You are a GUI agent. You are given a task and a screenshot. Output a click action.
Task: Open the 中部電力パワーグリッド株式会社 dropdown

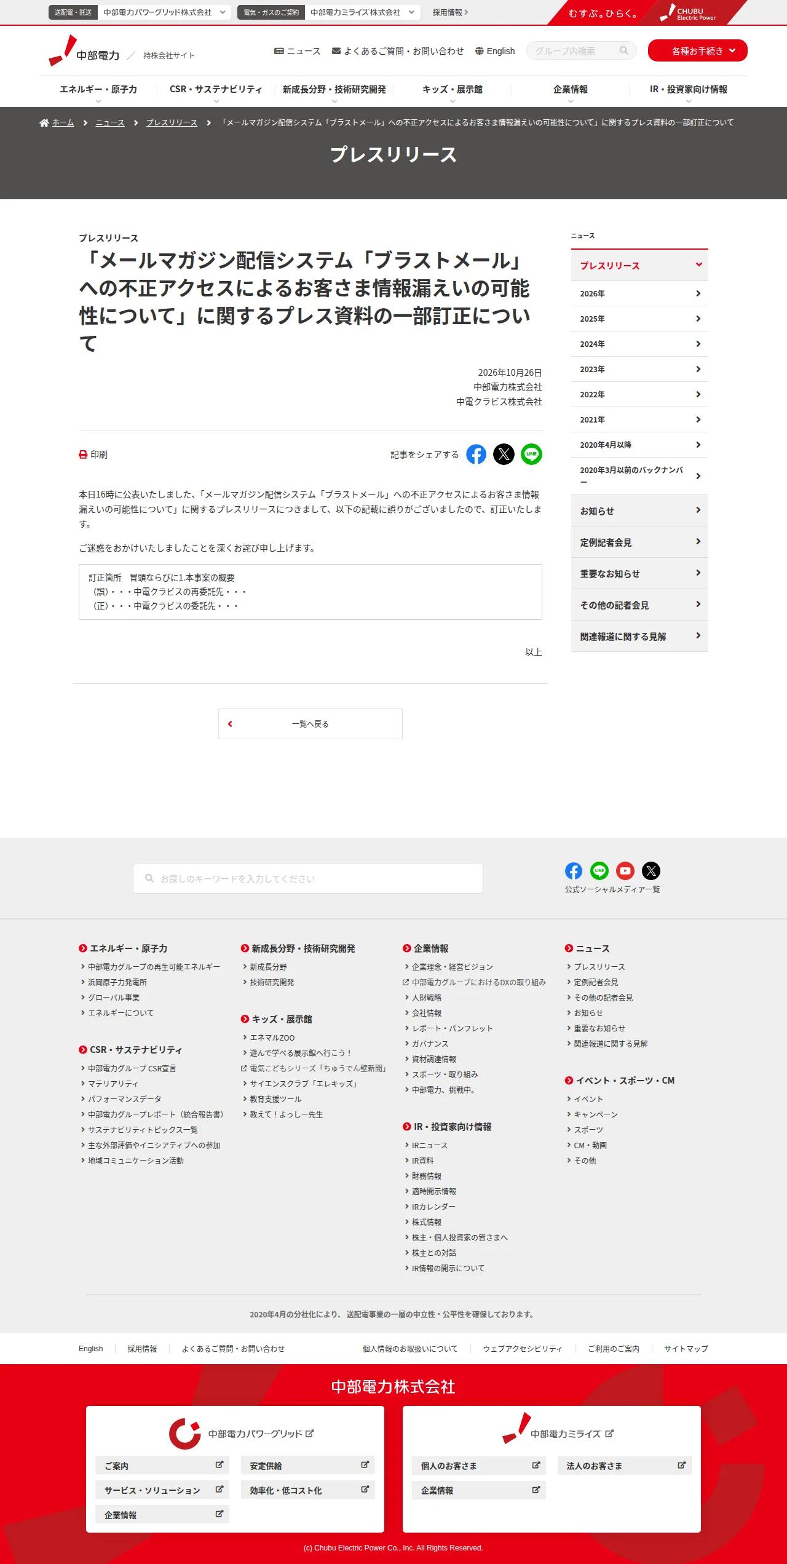tap(165, 12)
